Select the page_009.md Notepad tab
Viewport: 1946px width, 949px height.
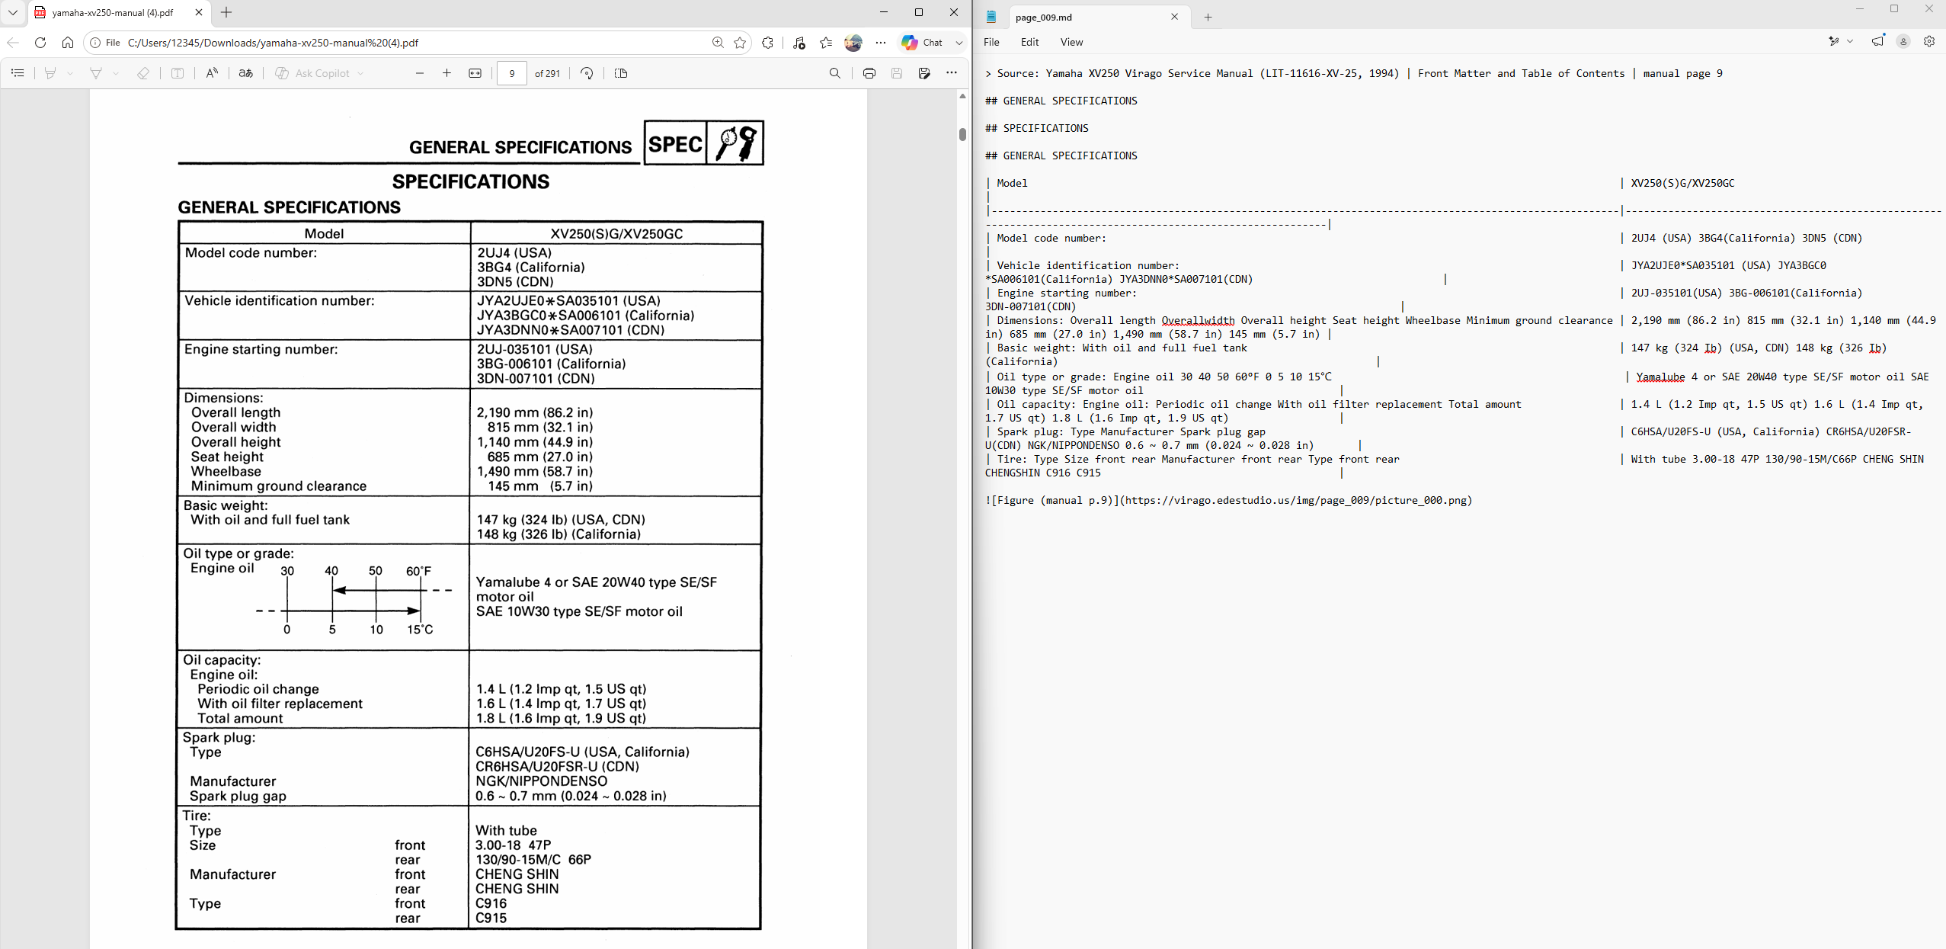click(x=1097, y=17)
